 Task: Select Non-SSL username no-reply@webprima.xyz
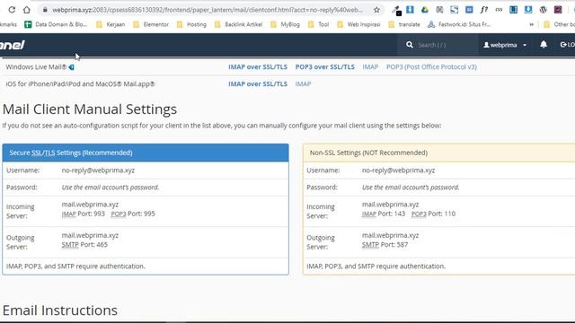[398, 170]
